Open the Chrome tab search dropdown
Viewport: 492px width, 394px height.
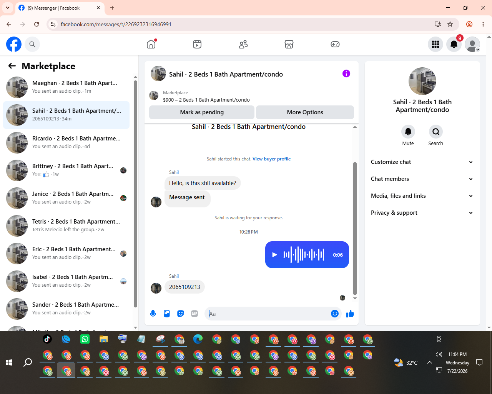[8, 8]
